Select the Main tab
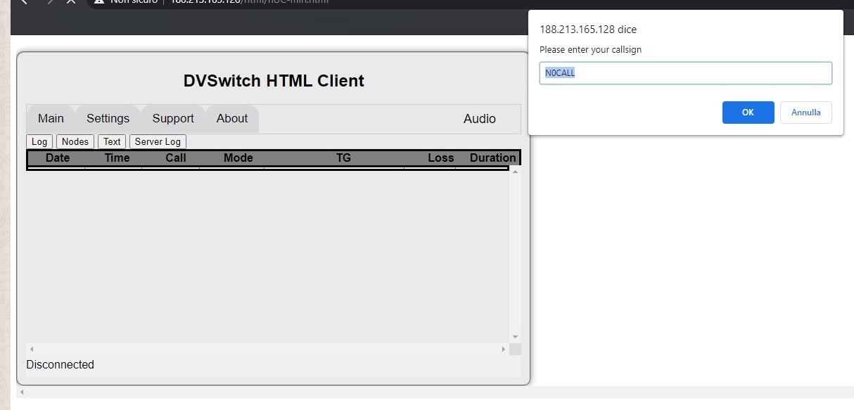This screenshot has height=410, width=854. (51, 118)
